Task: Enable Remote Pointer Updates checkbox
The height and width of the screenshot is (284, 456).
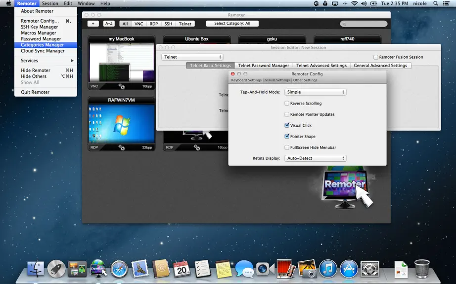Action: 287,114
